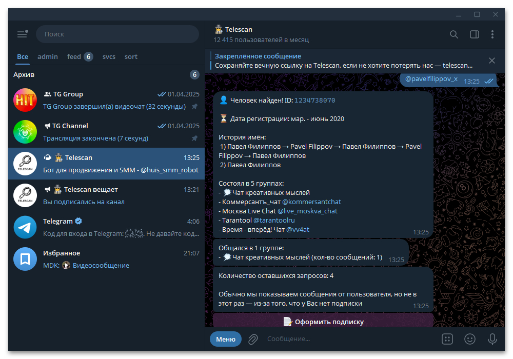Switch to the admin folder tab
This screenshot has height=359, width=513.
pyautogui.click(x=48, y=56)
